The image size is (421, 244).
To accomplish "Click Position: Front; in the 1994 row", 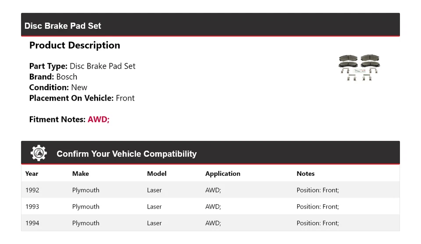I will [x=318, y=223].
